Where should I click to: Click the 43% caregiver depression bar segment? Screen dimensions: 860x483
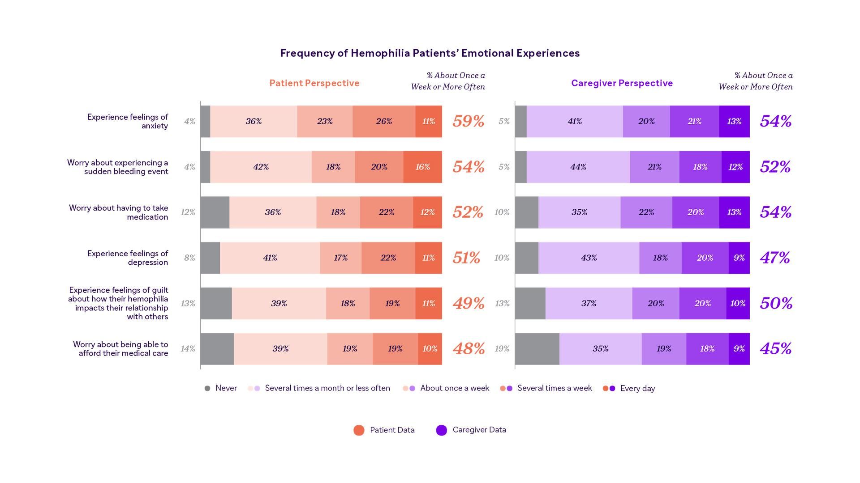point(589,258)
